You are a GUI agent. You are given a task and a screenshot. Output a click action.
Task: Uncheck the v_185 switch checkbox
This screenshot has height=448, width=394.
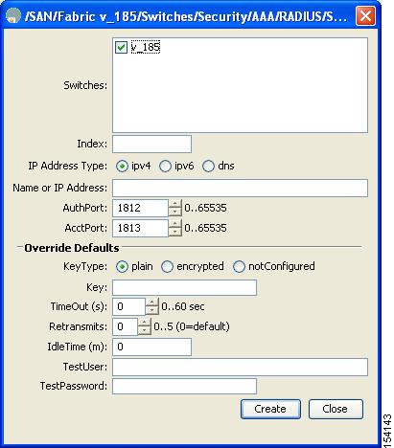(x=121, y=47)
